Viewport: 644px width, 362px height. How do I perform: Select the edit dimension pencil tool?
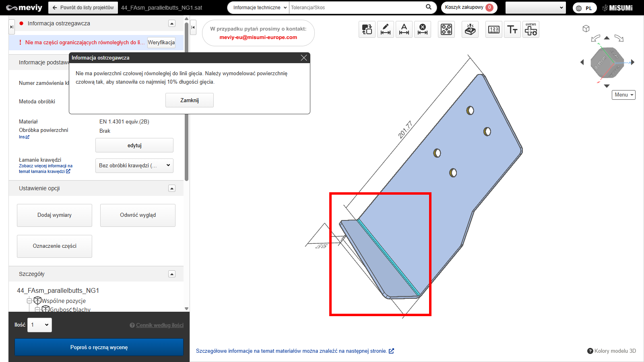[385, 29]
